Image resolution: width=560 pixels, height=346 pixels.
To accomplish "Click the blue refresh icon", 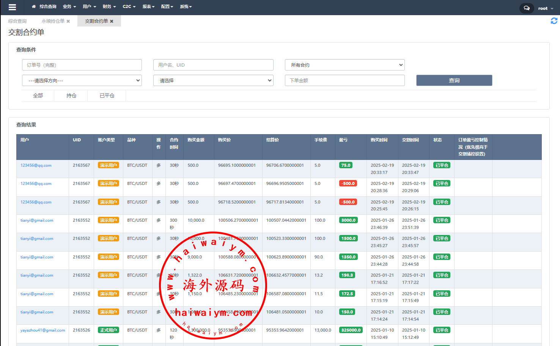I will (554, 21).
